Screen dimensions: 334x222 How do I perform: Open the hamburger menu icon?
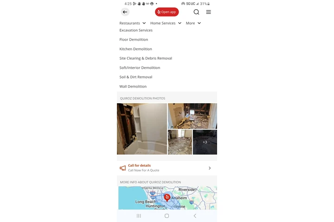tap(209, 12)
